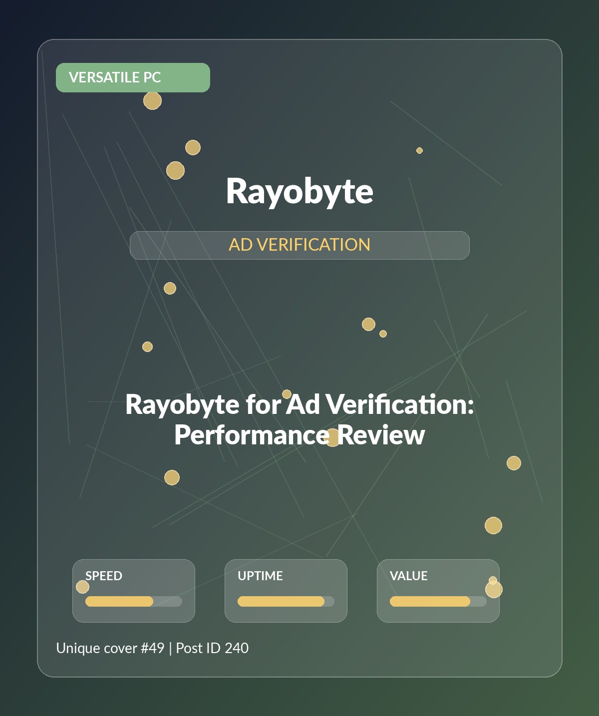Viewport: 599px width, 716px height.
Task: Click the 'Unique cover #49 | Post ID 240' footer
Action: point(152,648)
